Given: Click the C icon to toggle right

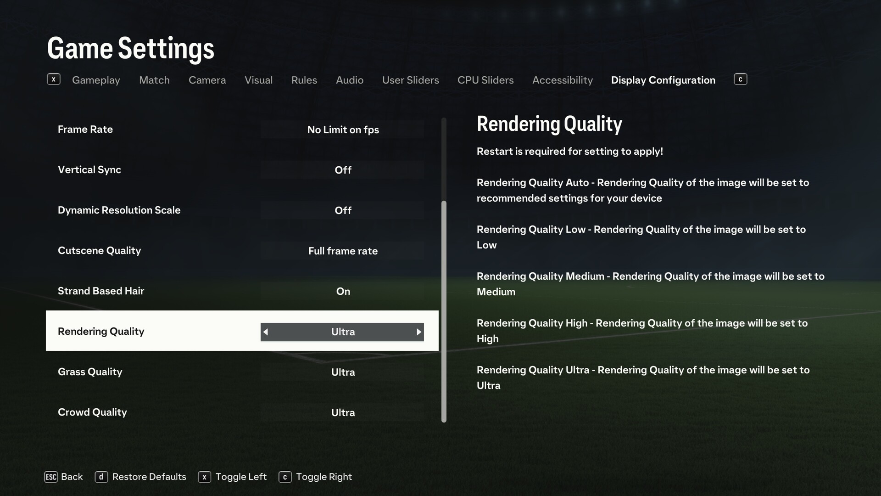Looking at the screenshot, I should point(284,476).
